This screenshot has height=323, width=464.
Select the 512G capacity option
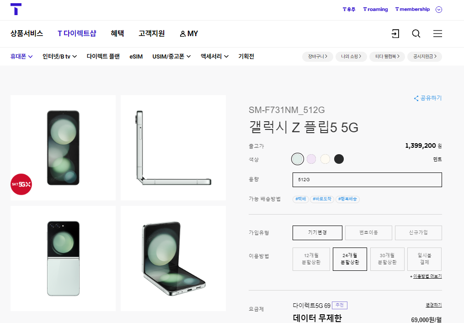367,180
